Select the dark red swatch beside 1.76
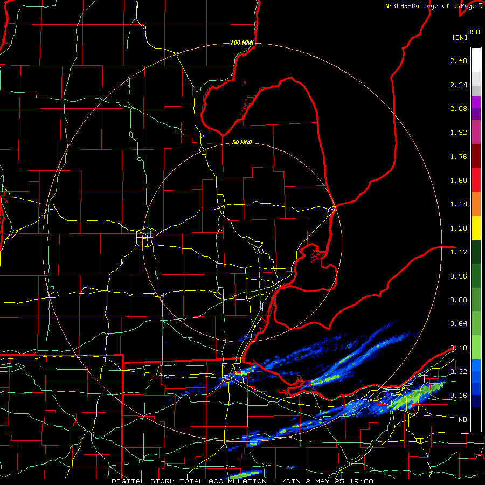Image resolution: width=485 pixels, height=485 pixels. (476, 156)
